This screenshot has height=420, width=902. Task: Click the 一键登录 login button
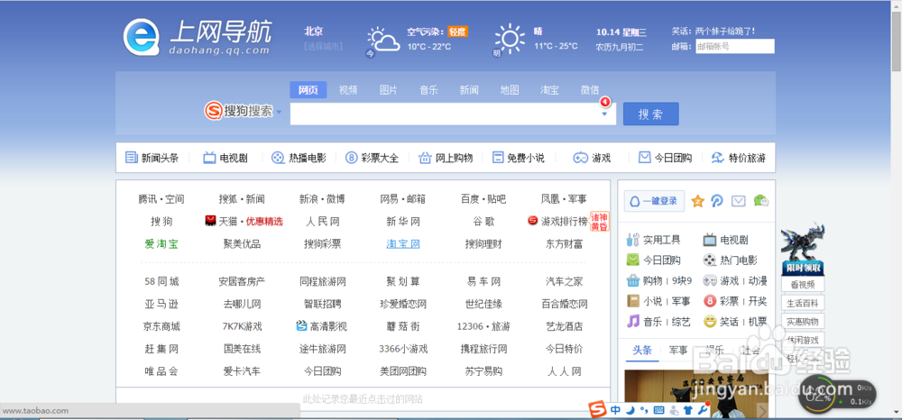[654, 201]
